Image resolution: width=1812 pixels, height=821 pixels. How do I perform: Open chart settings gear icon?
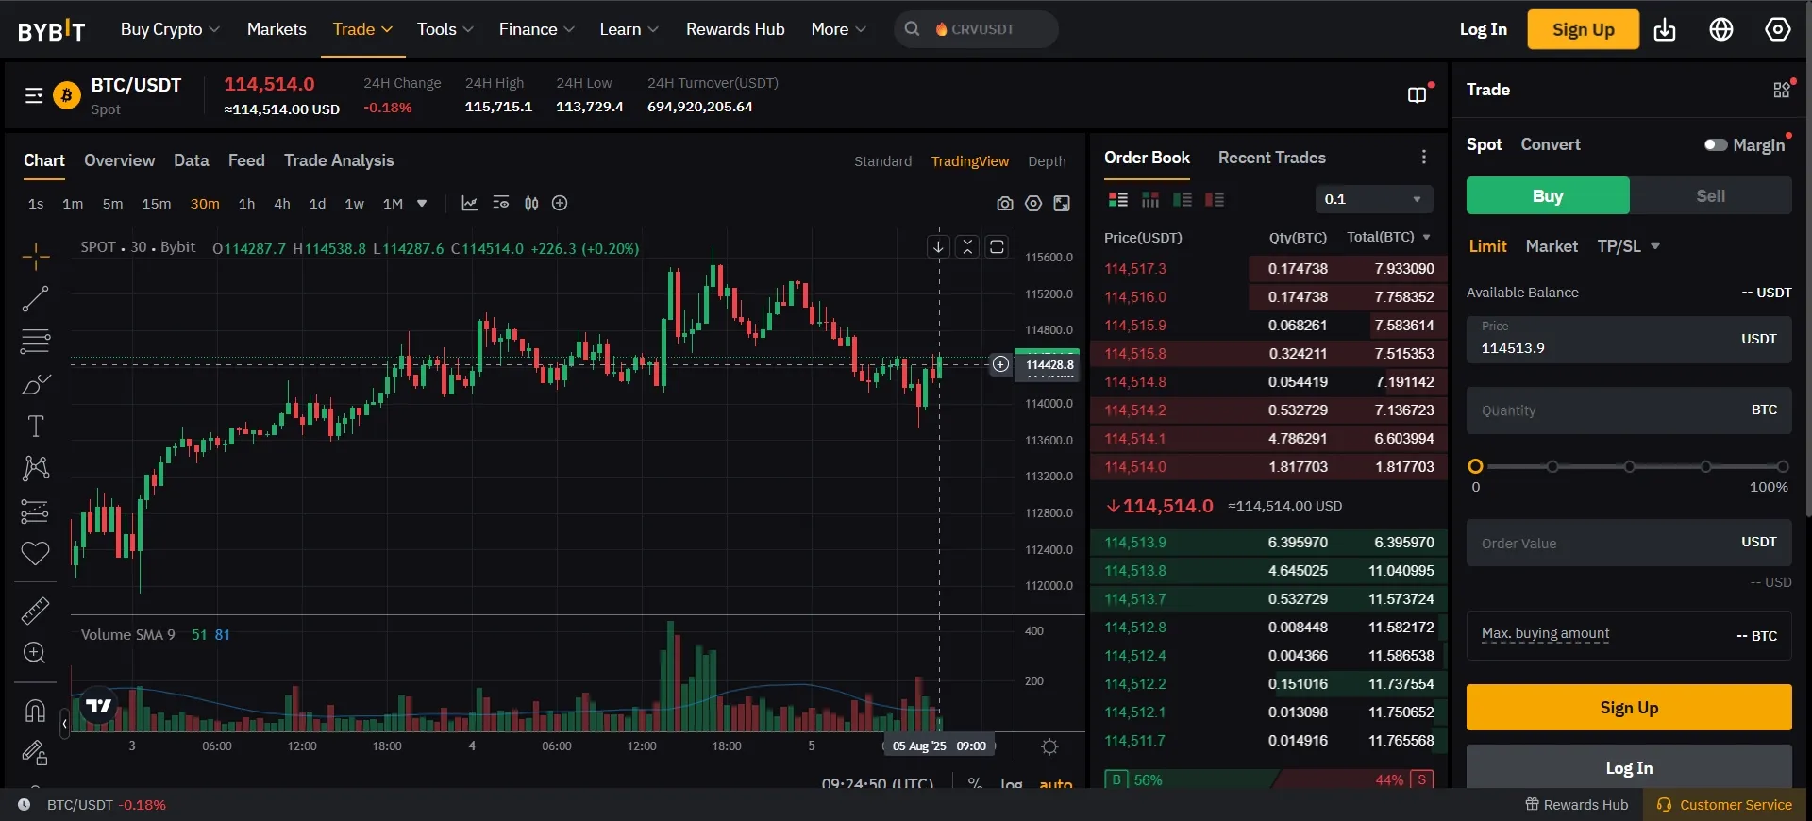click(x=1033, y=204)
